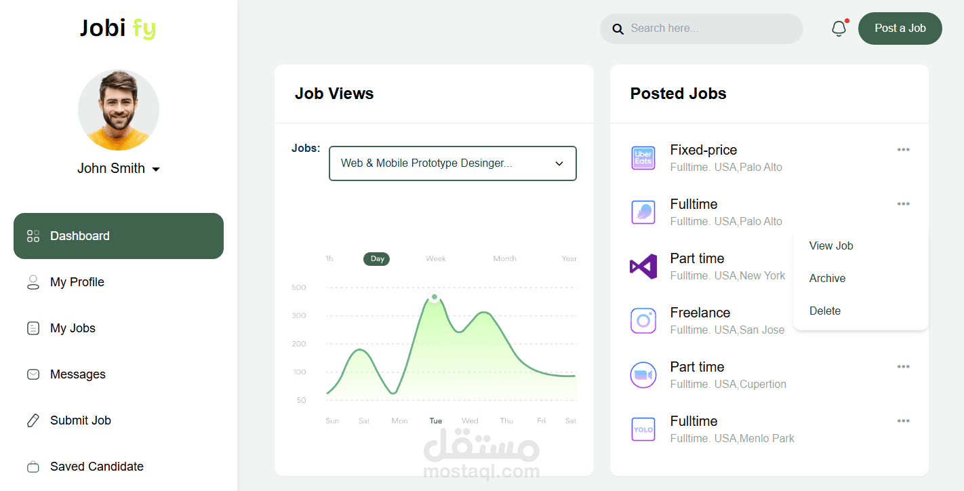This screenshot has height=491, width=964.
Task: Select Archive from the context menu
Action: 827,278
